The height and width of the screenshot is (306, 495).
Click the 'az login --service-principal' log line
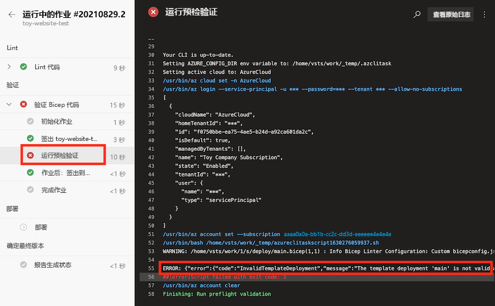(312, 89)
